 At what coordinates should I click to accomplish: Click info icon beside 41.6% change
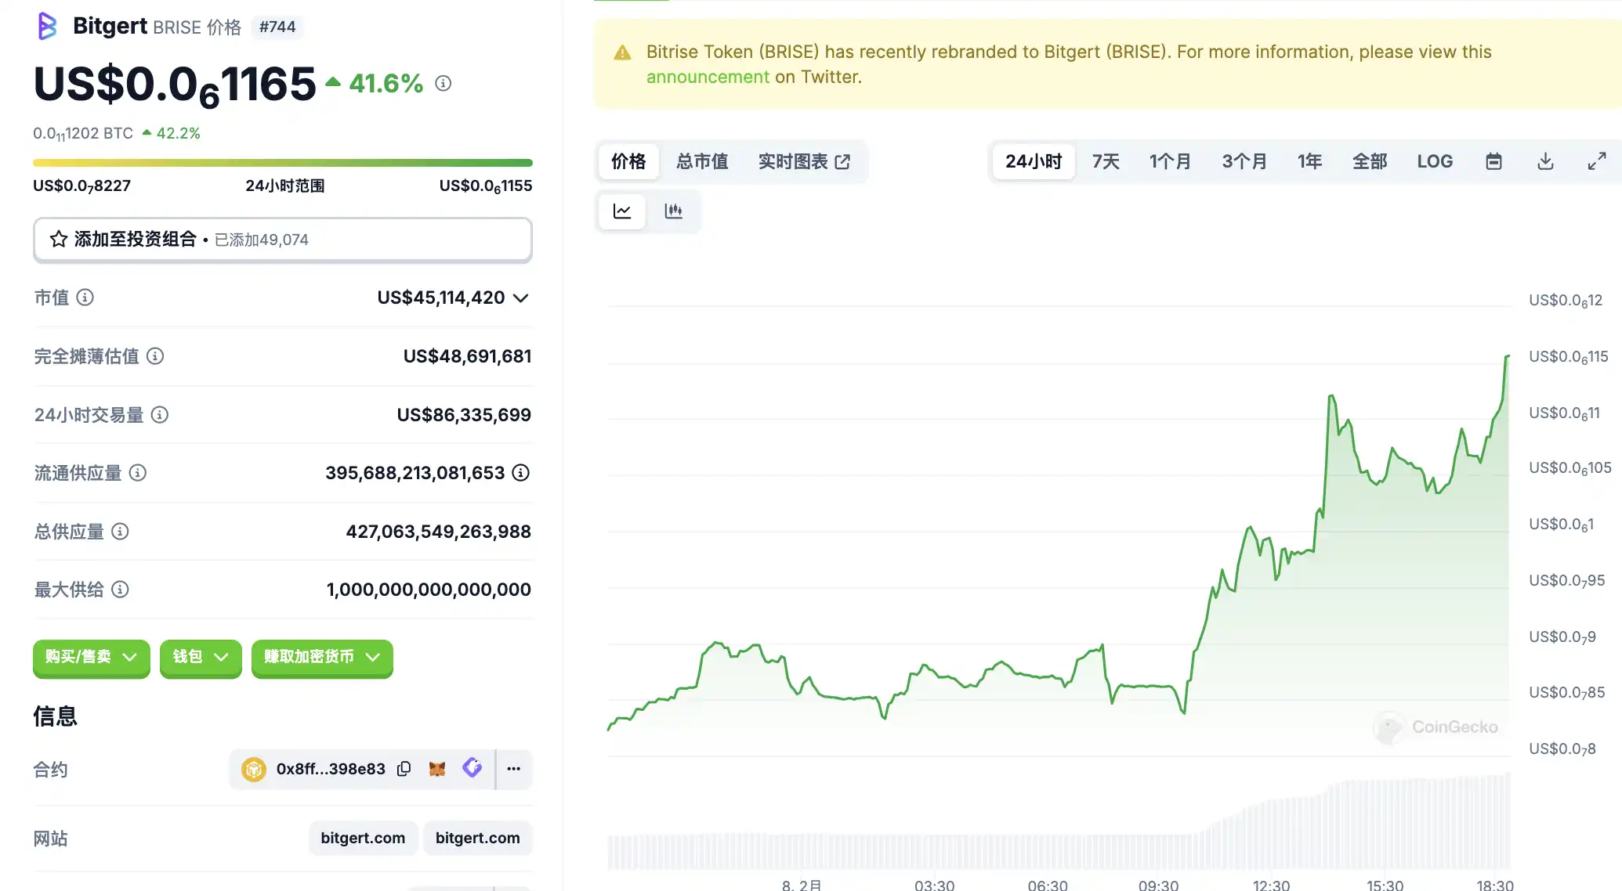444,83
